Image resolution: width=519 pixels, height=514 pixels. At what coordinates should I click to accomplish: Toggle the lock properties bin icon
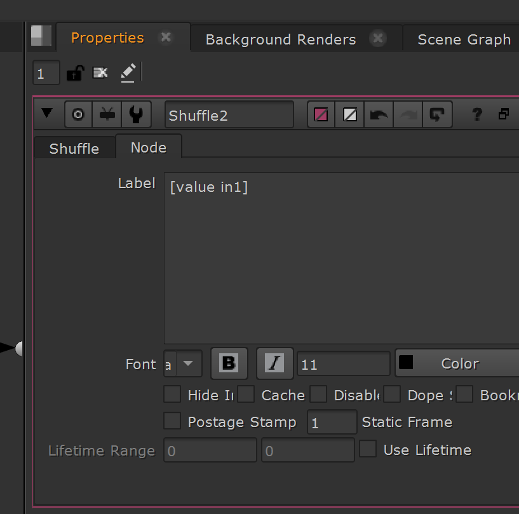tap(76, 73)
